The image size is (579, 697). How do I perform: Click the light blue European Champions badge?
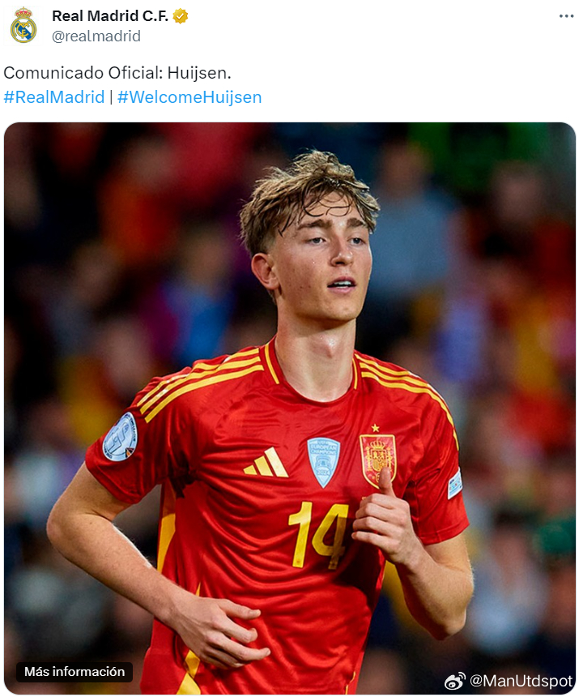click(324, 462)
